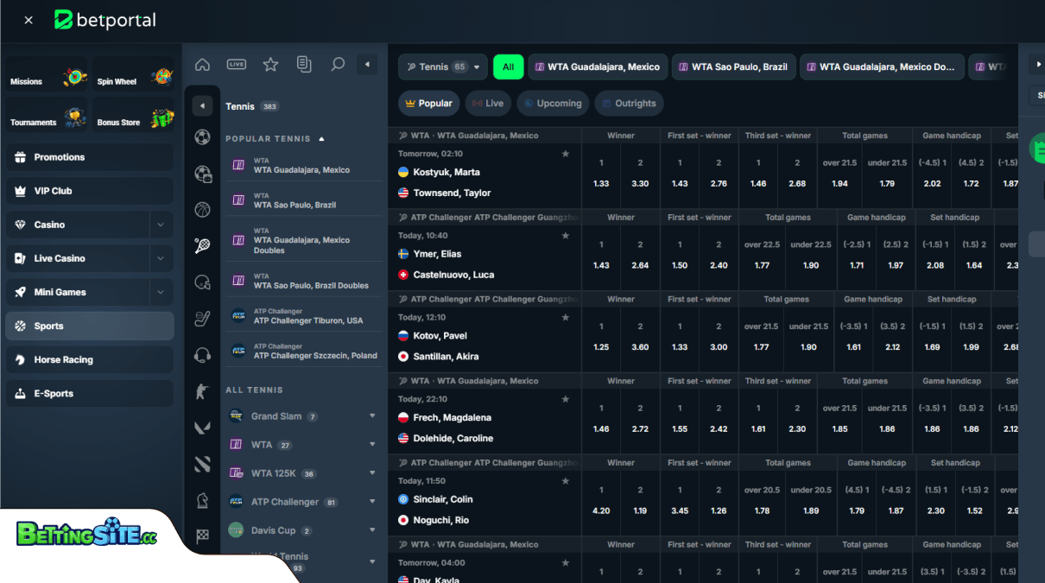
Task: Switch to the Outrights filter tab
Action: pos(629,104)
